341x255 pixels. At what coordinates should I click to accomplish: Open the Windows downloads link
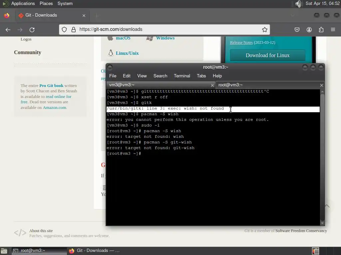click(165, 38)
